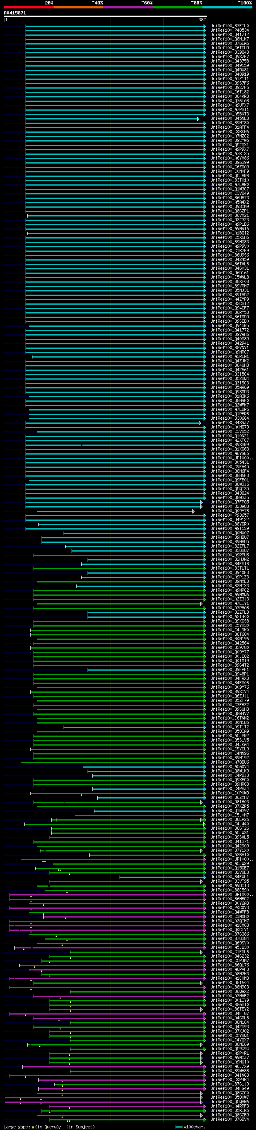The width and height of the screenshot is (256, 1130).
Task: Click the orange ~40% identity legend bar
Action: [78, 8]
